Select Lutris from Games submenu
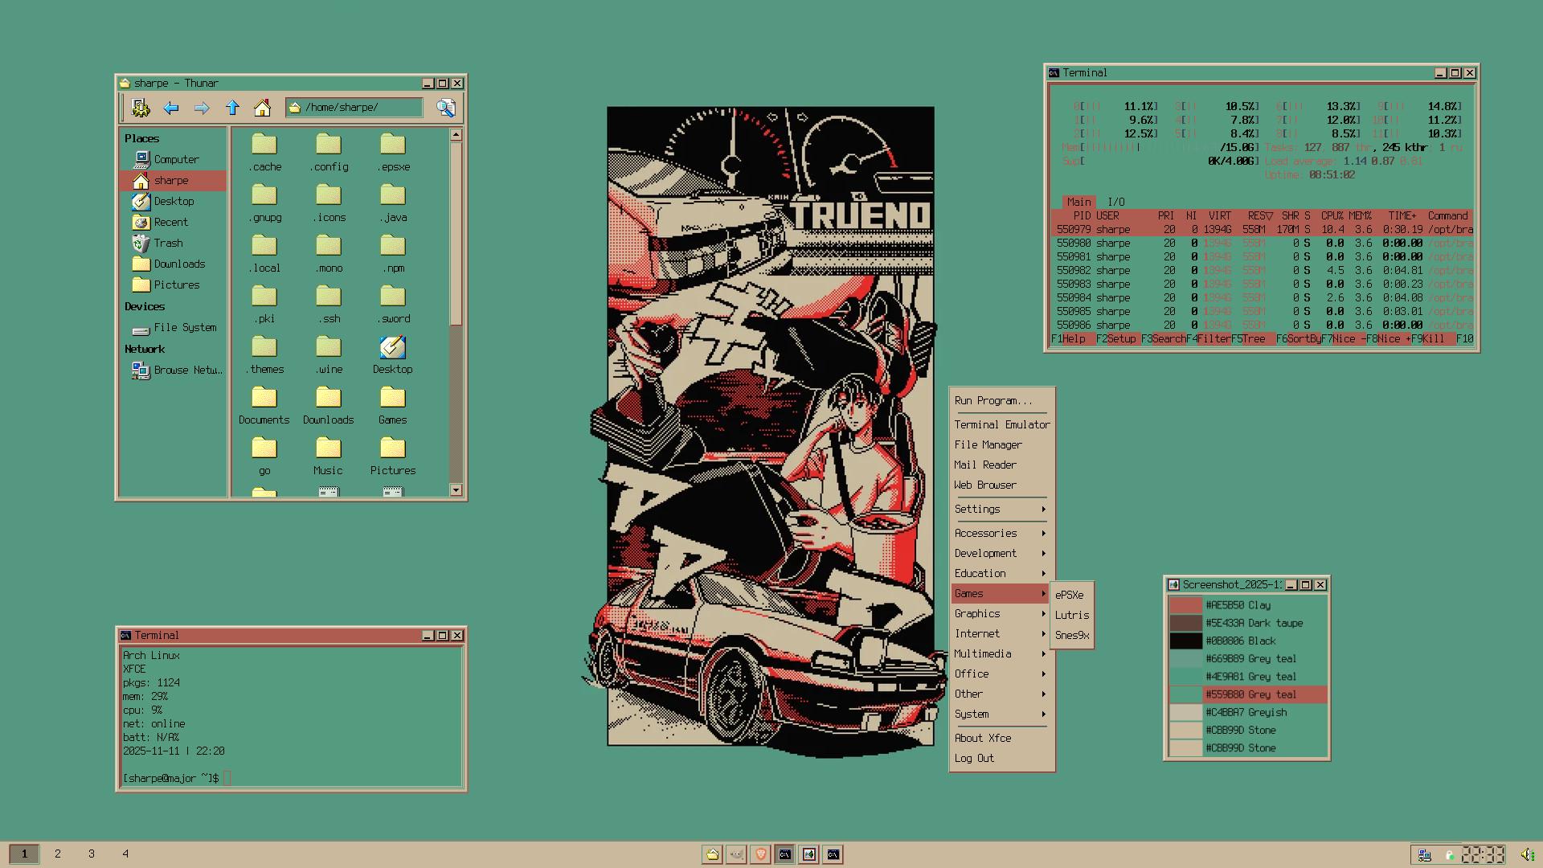1543x868 pixels. 1071,615
